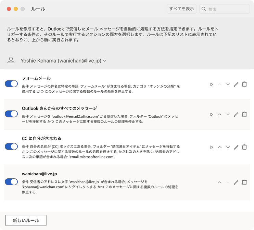Move the フォームメール rule down
The width and height of the screenshot is (254, 230).
point(228,84)
